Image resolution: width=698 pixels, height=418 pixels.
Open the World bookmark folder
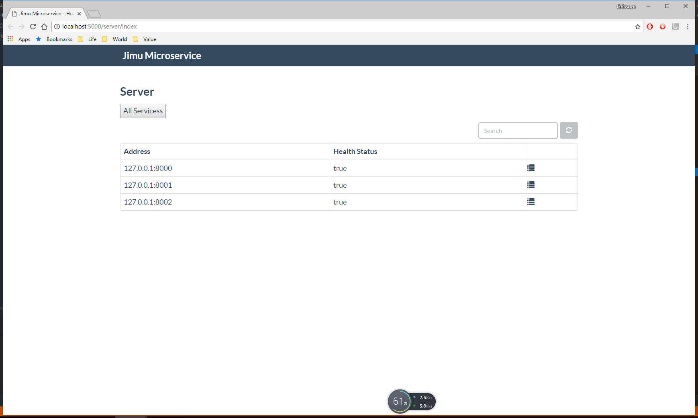[x=115, y=39]
